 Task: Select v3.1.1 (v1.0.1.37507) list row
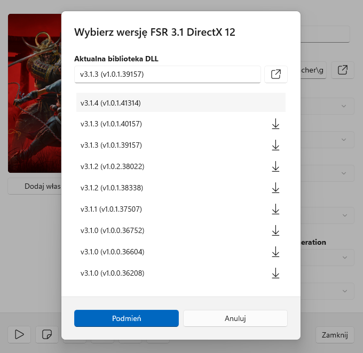tap(181, 209)
